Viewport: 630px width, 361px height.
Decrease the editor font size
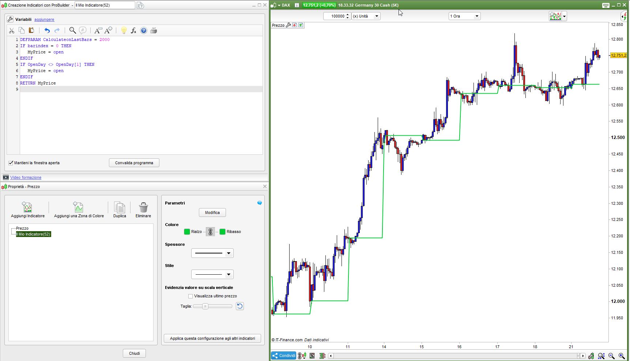98,31
